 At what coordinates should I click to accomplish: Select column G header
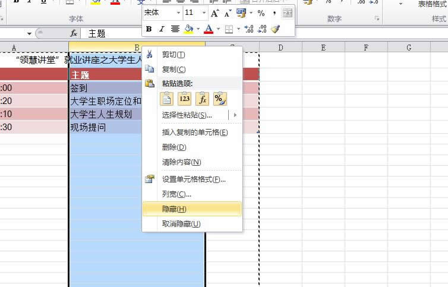click(x=409, y=48)
